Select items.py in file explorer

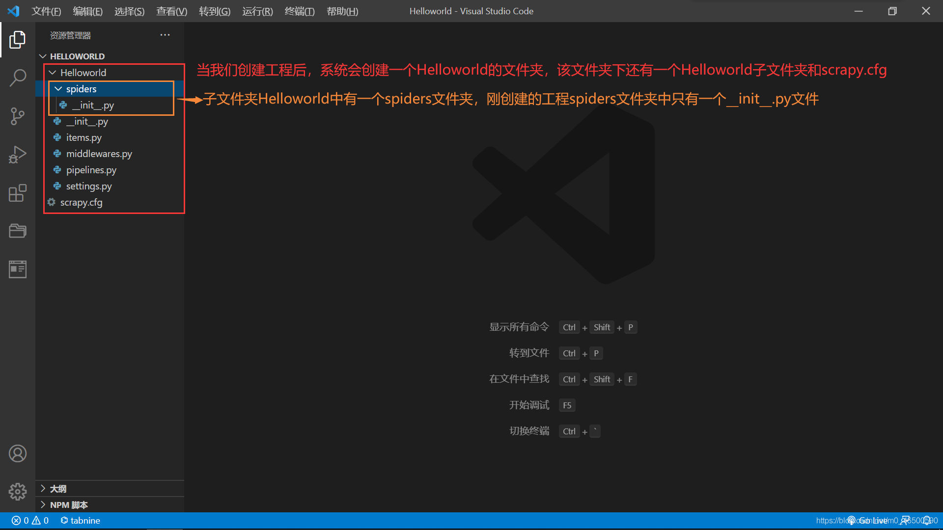point(83,137)
